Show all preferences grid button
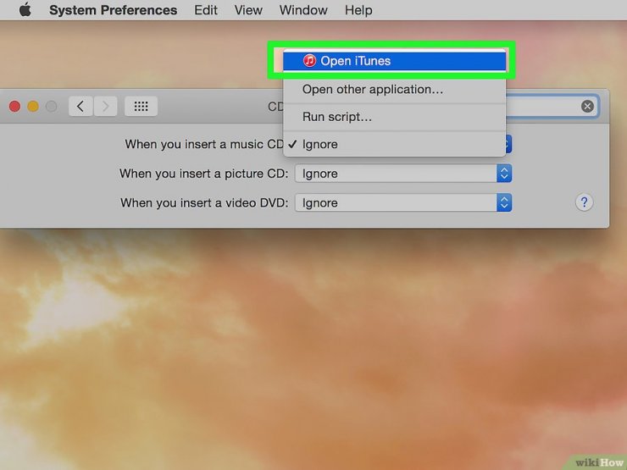The height and width of the screenshot is (470, 627). [141, 107]
